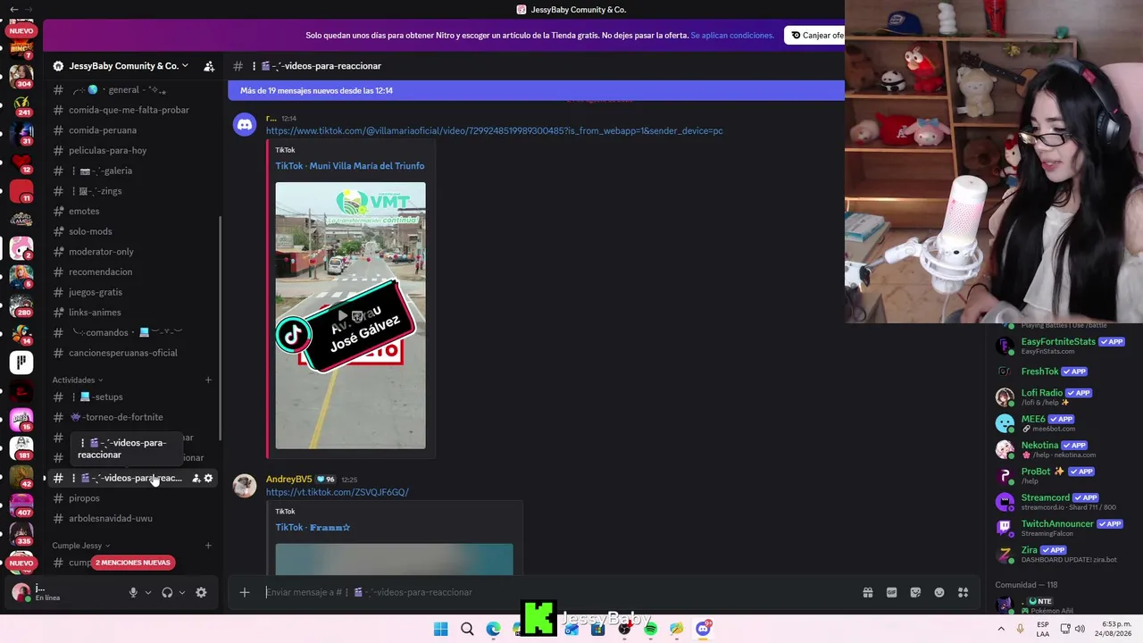1143x643 pixels.
Task: Open the comandos channel
Action: (129, 332)
